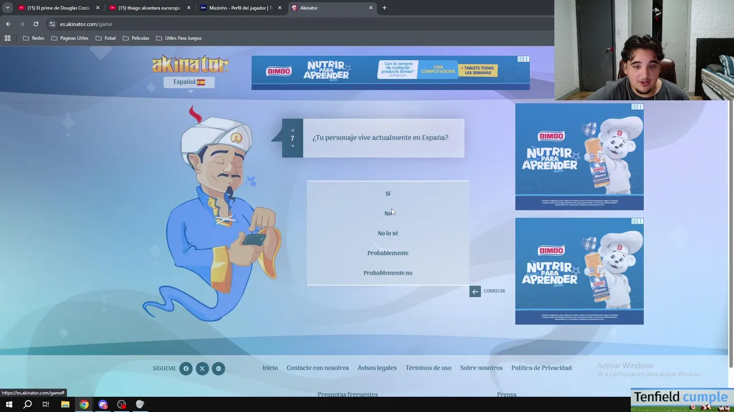This screenshot has width=734, height=412.
Task: Click the upper right Bimbo sidebar ad
Action: (579, 157)
